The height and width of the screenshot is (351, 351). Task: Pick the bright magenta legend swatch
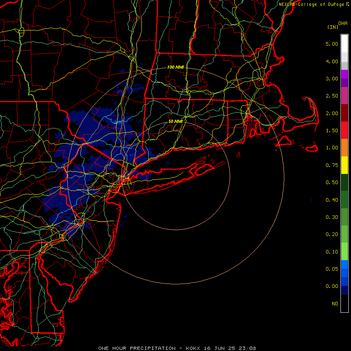(344, 74)
